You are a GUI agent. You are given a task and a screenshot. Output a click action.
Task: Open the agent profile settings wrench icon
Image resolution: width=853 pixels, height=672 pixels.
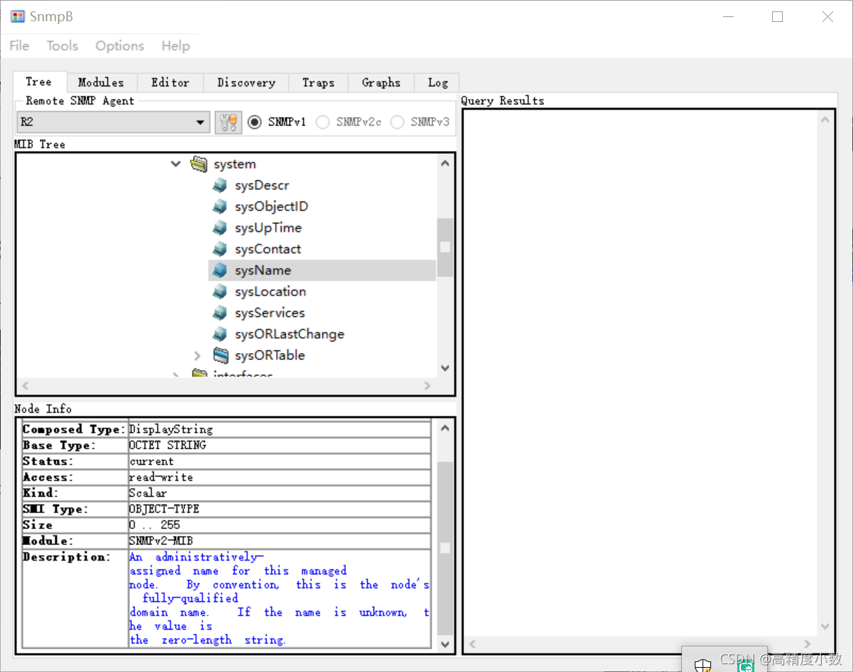pyautogui.click(x=229, y=122)
